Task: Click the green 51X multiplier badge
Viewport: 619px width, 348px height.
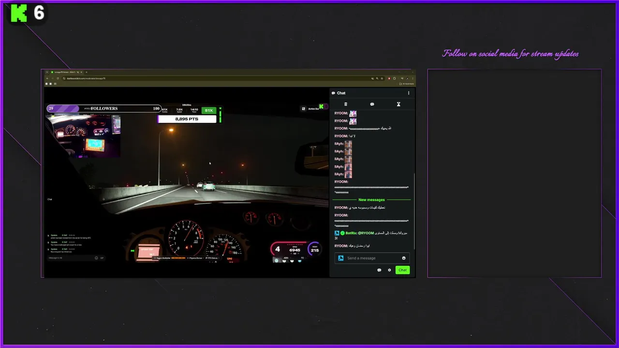Action: pyautogui.click(x=208, y=110)
